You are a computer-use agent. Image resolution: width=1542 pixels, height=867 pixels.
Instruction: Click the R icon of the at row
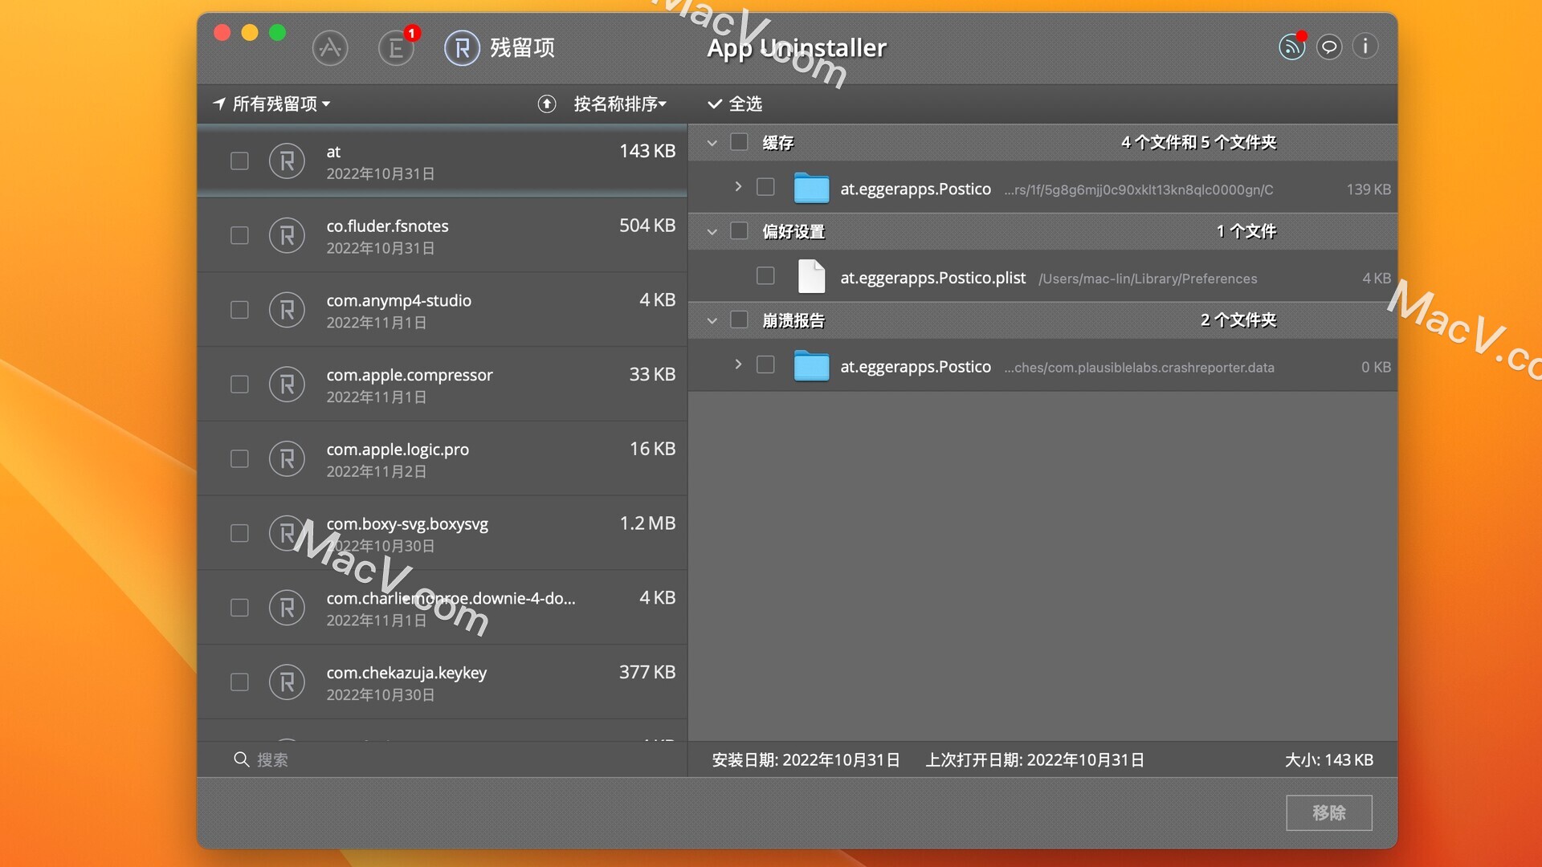pos(287,161)
